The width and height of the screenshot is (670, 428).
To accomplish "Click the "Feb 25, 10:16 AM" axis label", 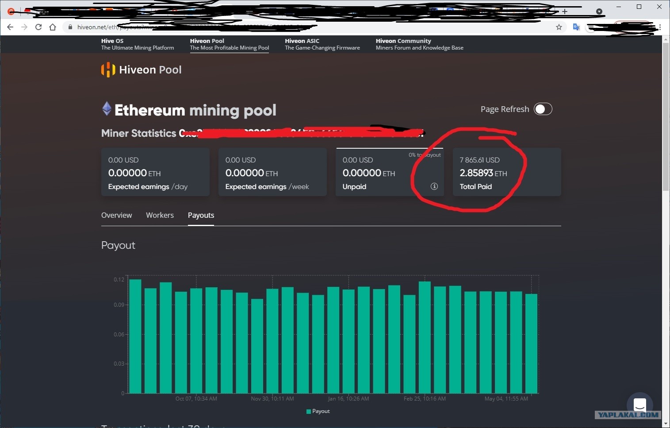I will tap(425, 399).
